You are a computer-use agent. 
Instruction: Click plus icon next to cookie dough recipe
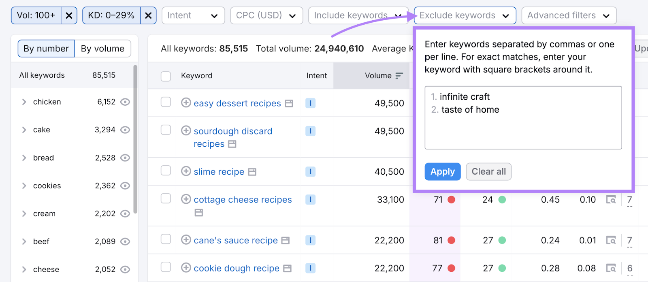[186, 268]
